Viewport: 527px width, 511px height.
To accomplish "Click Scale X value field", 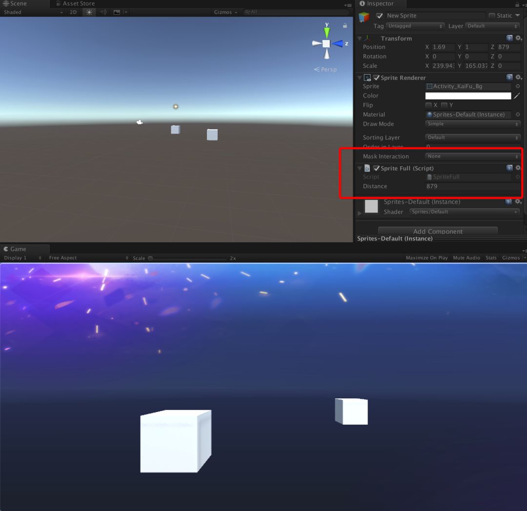I will click(443, 66).
